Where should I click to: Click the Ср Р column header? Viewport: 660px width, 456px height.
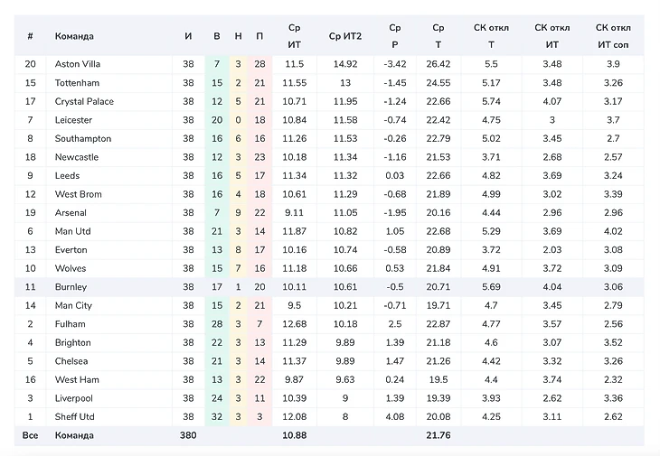tap(393, 35)
